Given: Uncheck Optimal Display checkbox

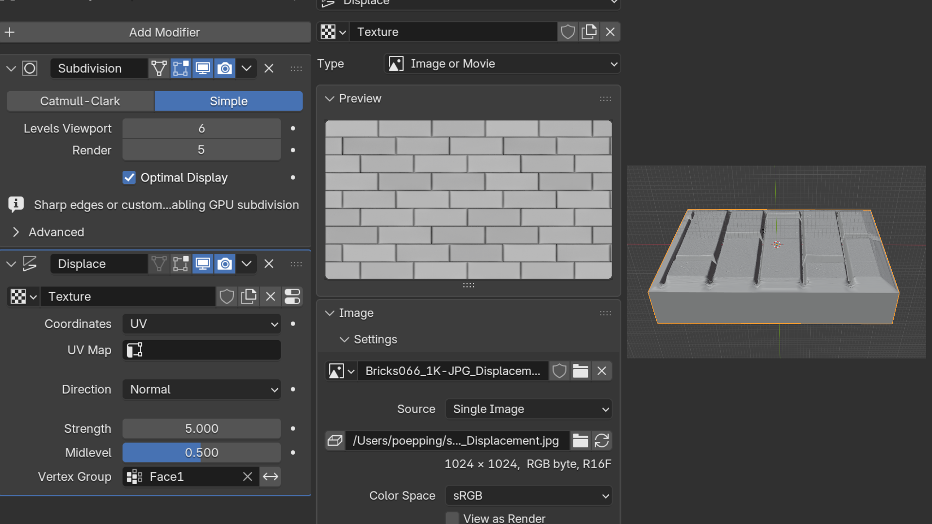Looking at the screenshot, I should [129, 178].
